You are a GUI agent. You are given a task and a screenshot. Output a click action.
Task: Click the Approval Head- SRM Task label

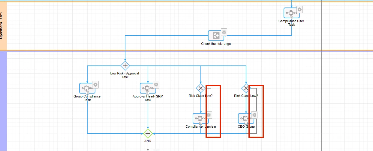148,98
